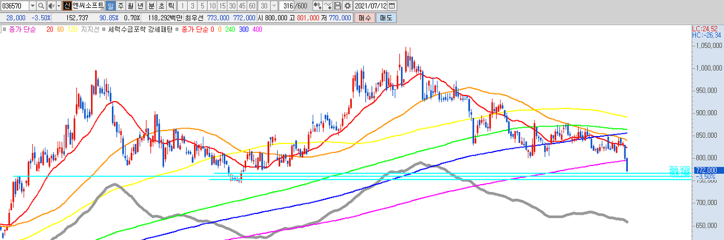Click the 지지선 support line label
Screen dimensions: 724x240
coord(90,29)
